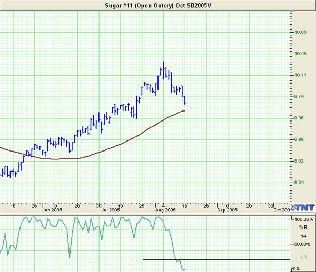Select the 8.62 price label
This screenshot has height=272, width=316.
tap(299, 161)
